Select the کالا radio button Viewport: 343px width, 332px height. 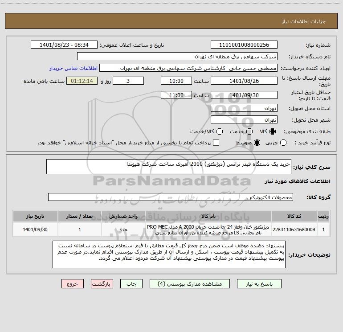(x=273, y=131)
